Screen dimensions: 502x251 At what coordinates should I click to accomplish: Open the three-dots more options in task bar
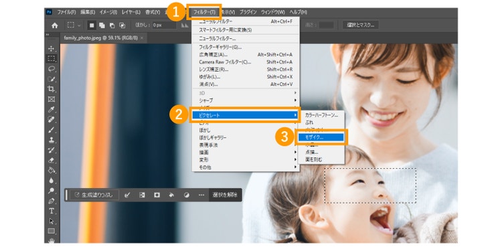(x=201, y=195)
